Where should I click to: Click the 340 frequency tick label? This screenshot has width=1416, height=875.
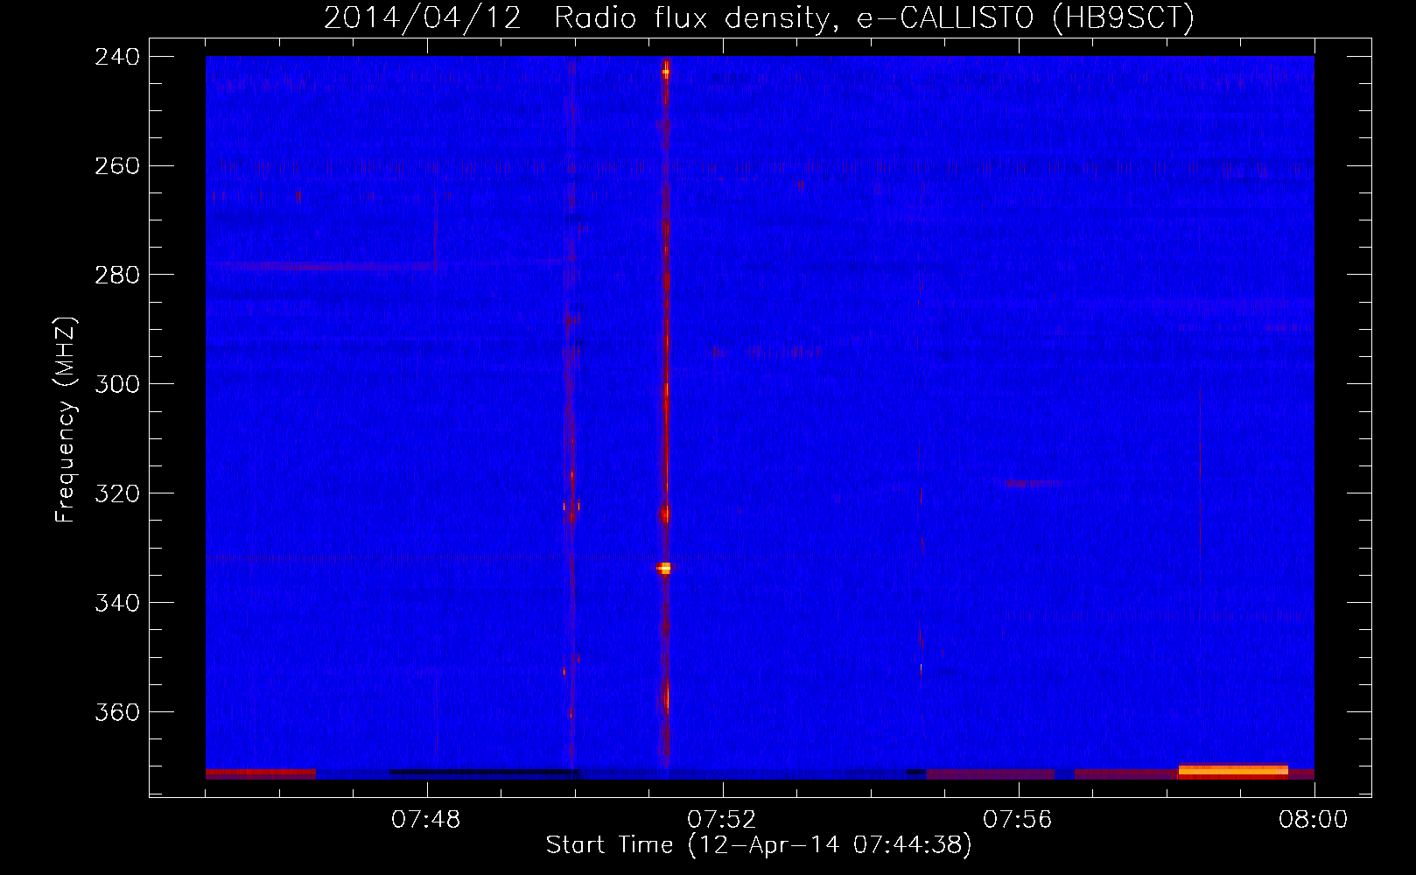[117, 604]
